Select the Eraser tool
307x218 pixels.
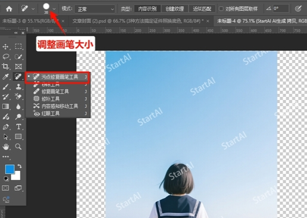point(18,96)
